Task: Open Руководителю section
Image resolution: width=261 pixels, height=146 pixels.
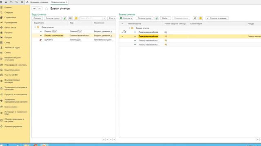Action: pyautogui.click(x=11, y=22)
